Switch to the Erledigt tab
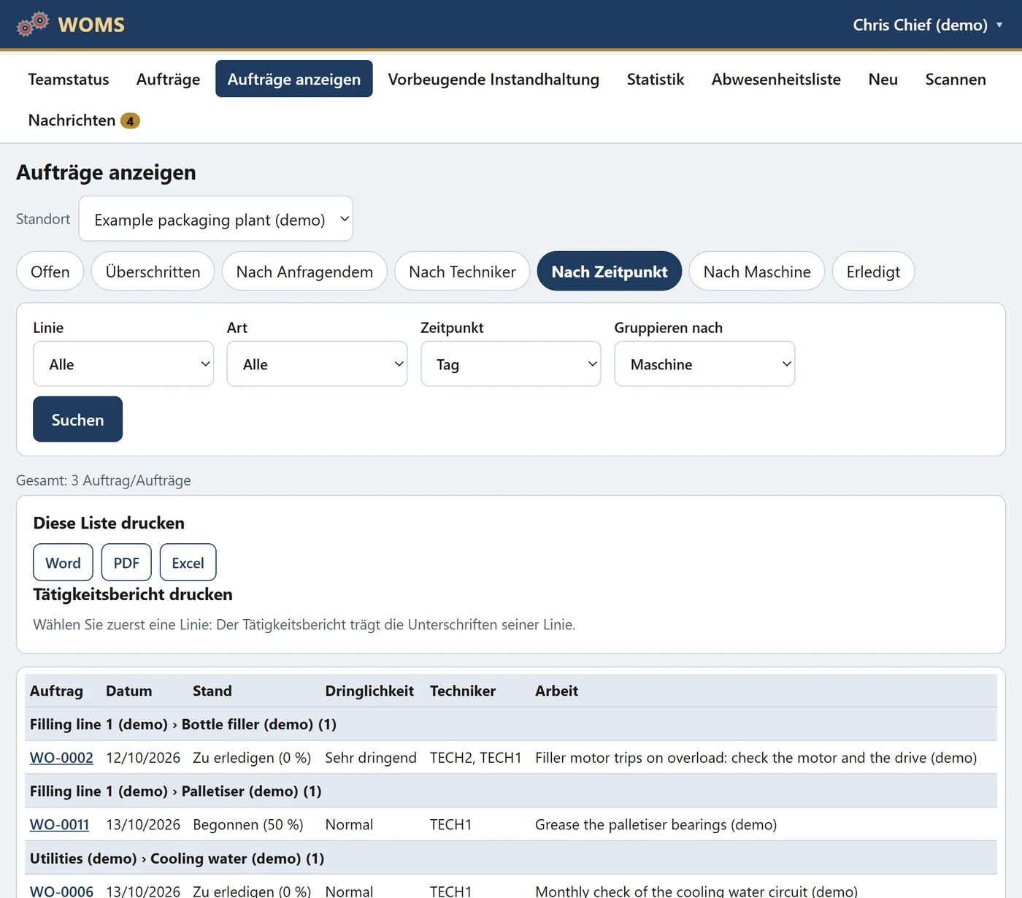Screen dimensions: 1022x898 [873, 272]
